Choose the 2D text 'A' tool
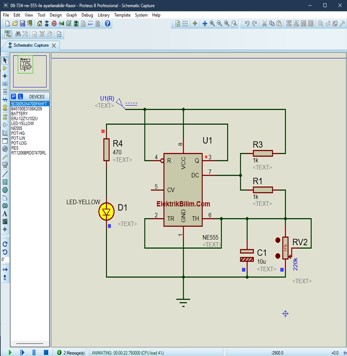Viewport: 347px width, 356px height. pyautogui.click(x=5, y=213)
